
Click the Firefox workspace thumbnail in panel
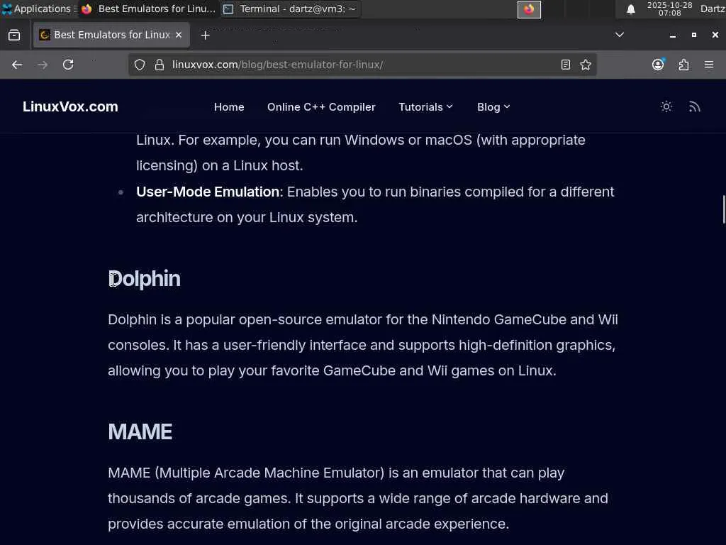tap(529, 9)
